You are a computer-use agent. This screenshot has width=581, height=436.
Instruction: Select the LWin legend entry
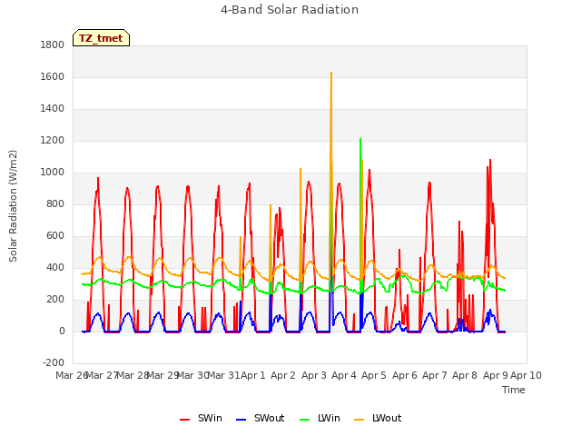pos(320,418)
